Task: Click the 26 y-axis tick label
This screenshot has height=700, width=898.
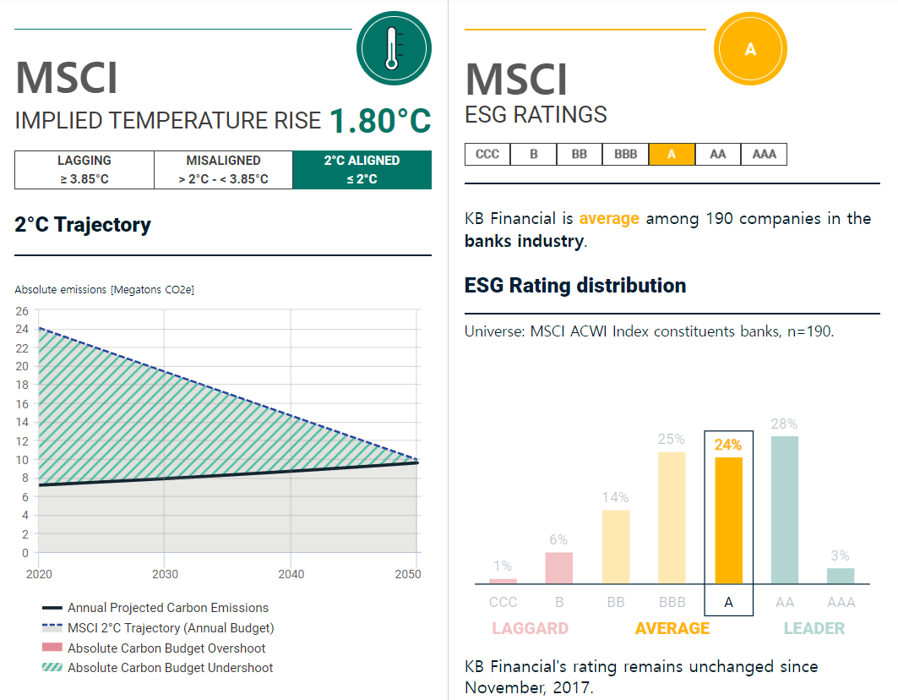Action: pos(22,311)
